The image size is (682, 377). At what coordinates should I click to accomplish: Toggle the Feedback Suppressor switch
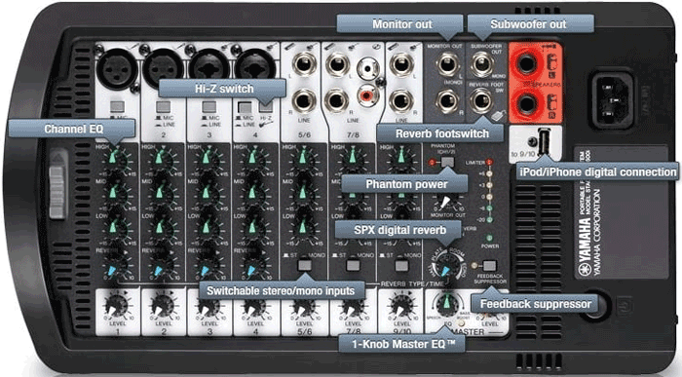(x=490, y=265)
